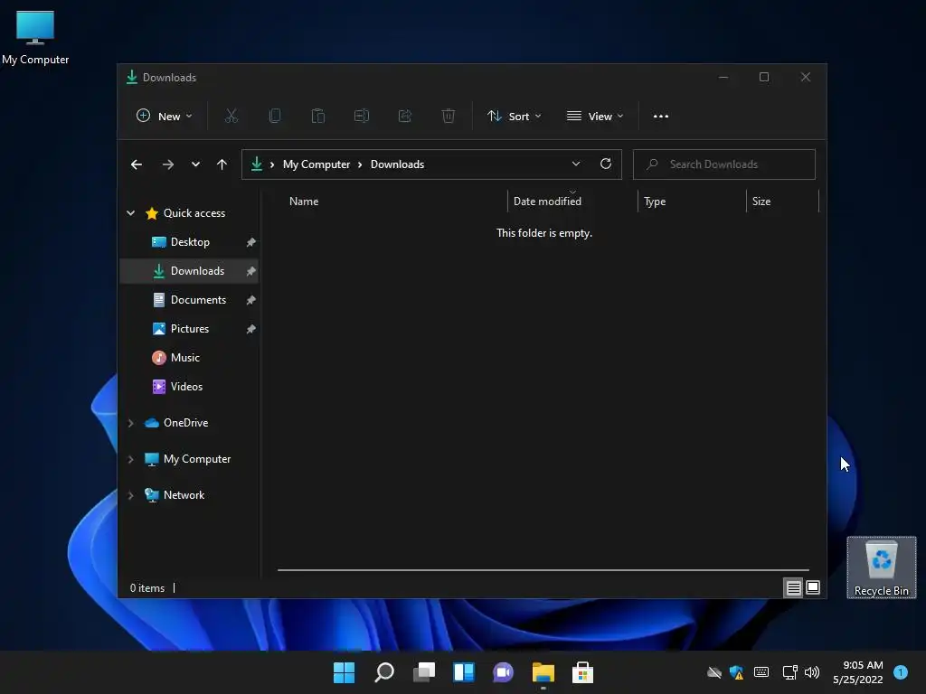Click the Cut scissors icon in toolbar
The height and width of the screenshot is (694, 926).
[x=231, y=117]
